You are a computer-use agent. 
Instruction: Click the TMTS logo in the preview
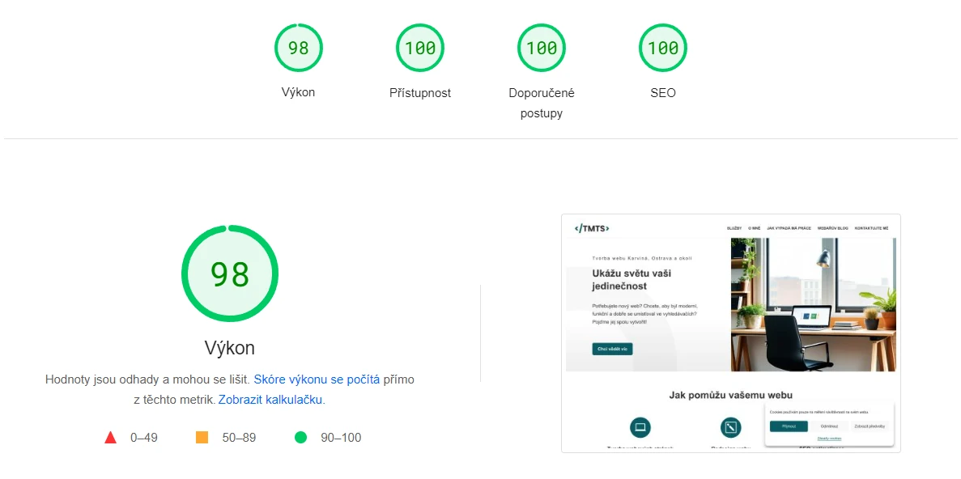click(x=592, y=228)
